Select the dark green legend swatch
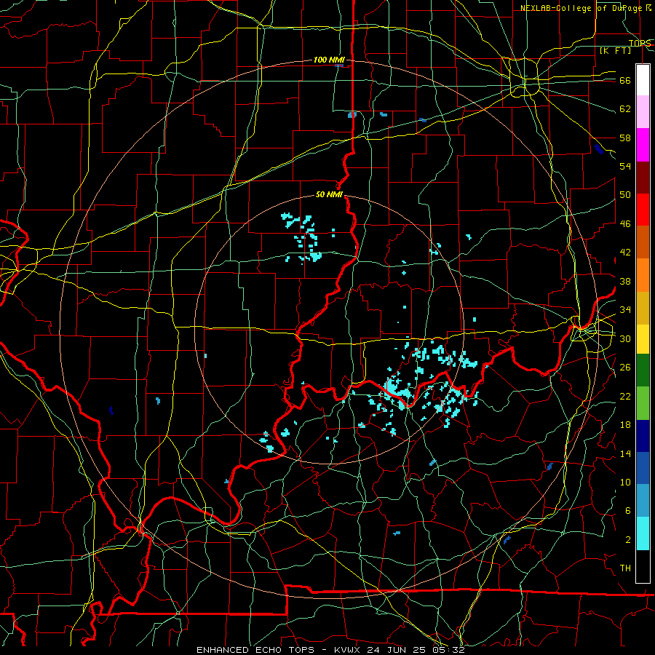Viewport: 655px width, 655px height. tap(643, 370)
